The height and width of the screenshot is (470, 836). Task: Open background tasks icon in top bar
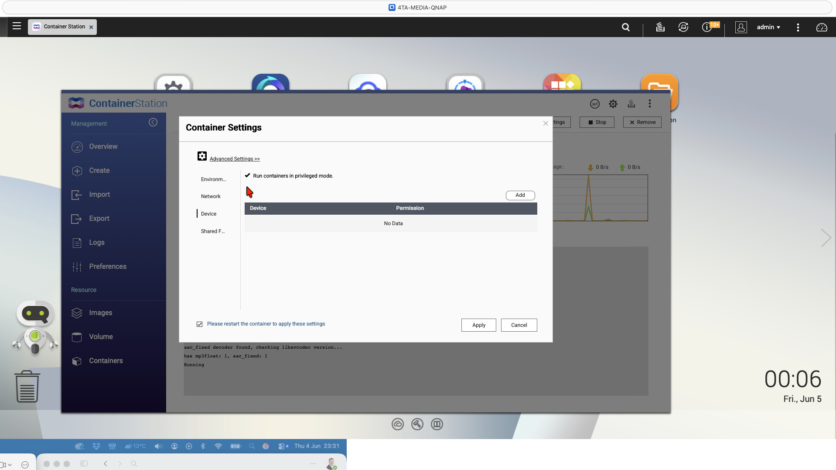tap(660, 27)
